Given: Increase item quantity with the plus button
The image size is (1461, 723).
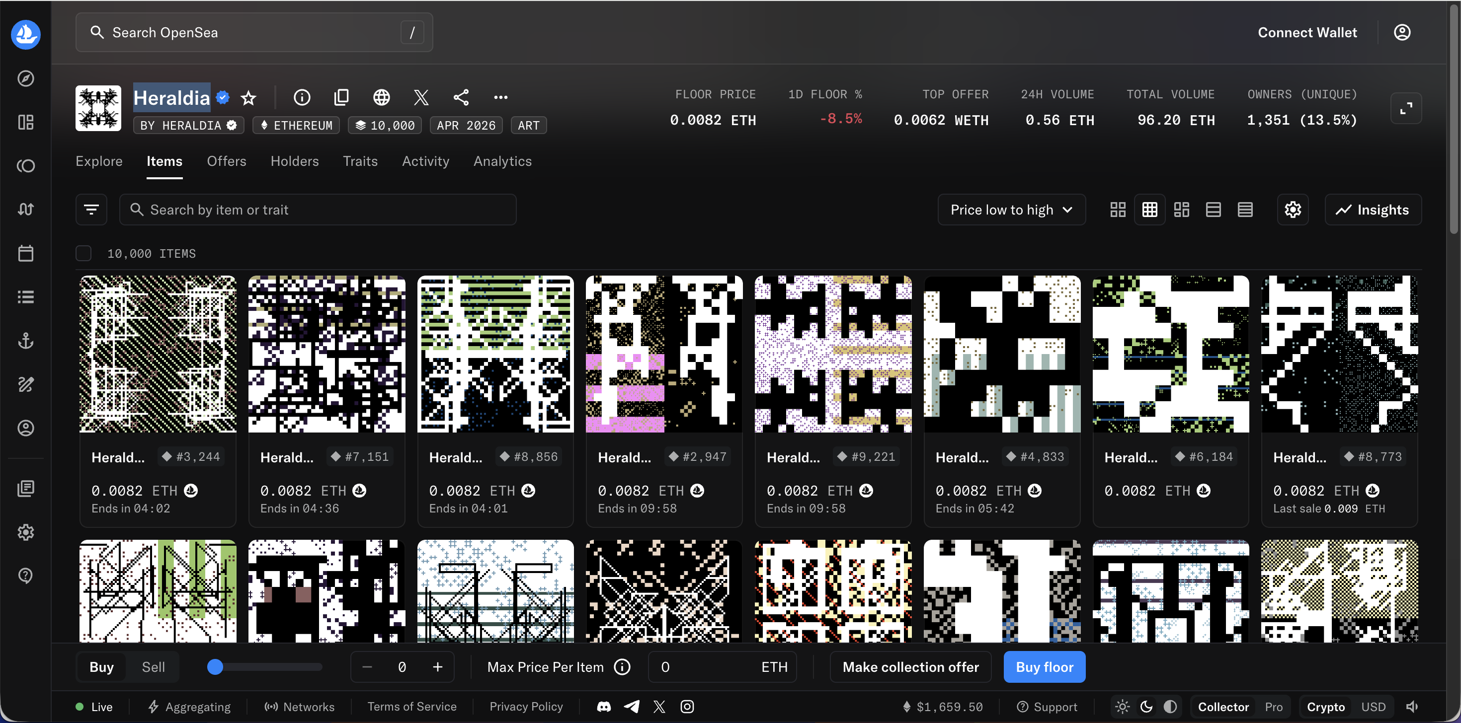Looking at the screenshot, I should pos(437,667).
